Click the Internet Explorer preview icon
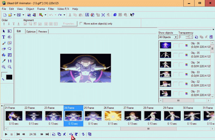This screenshot has width=215, height=140. point(115,15)
